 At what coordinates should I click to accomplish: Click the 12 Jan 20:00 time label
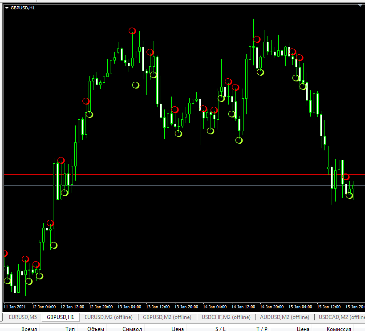(101, 307)
